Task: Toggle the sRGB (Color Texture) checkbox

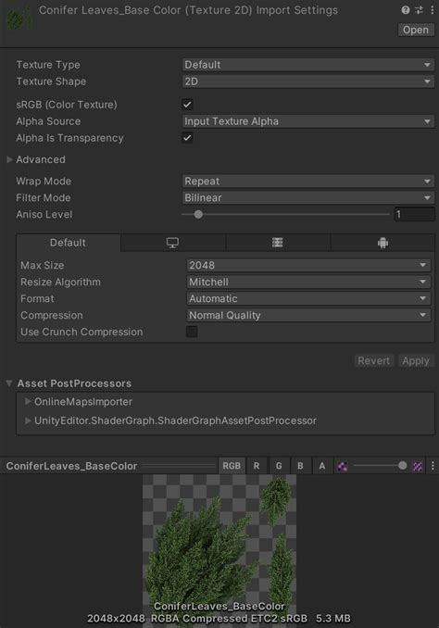Action: [x=187, y=105]
